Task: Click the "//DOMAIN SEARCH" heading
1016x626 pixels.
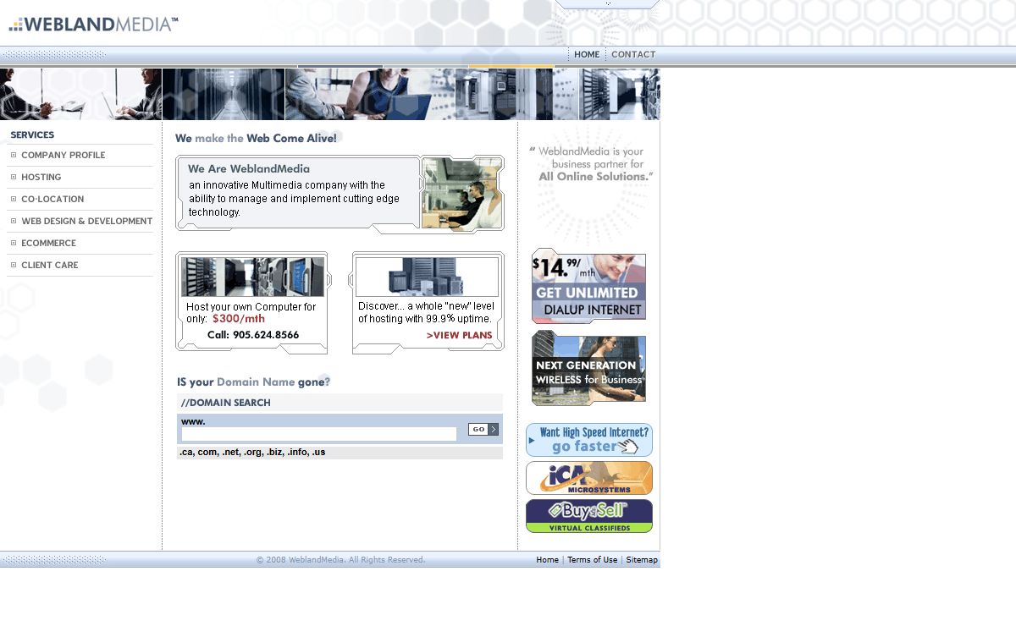Action: (226, 403)
